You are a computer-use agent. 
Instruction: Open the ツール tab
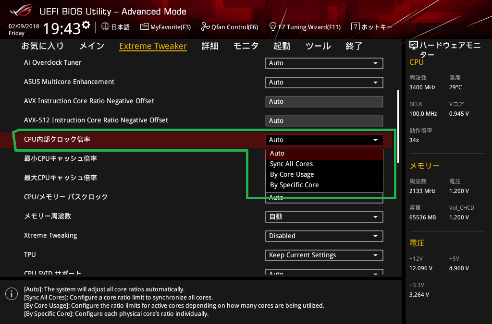click(318, 46)
